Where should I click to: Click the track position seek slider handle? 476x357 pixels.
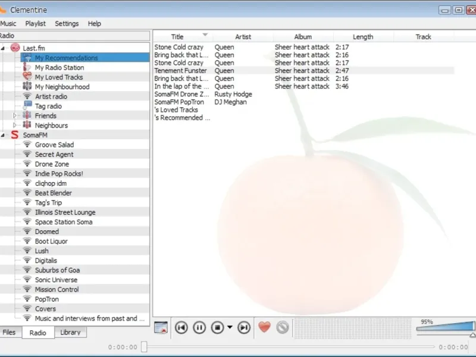(x=144, y=347)
